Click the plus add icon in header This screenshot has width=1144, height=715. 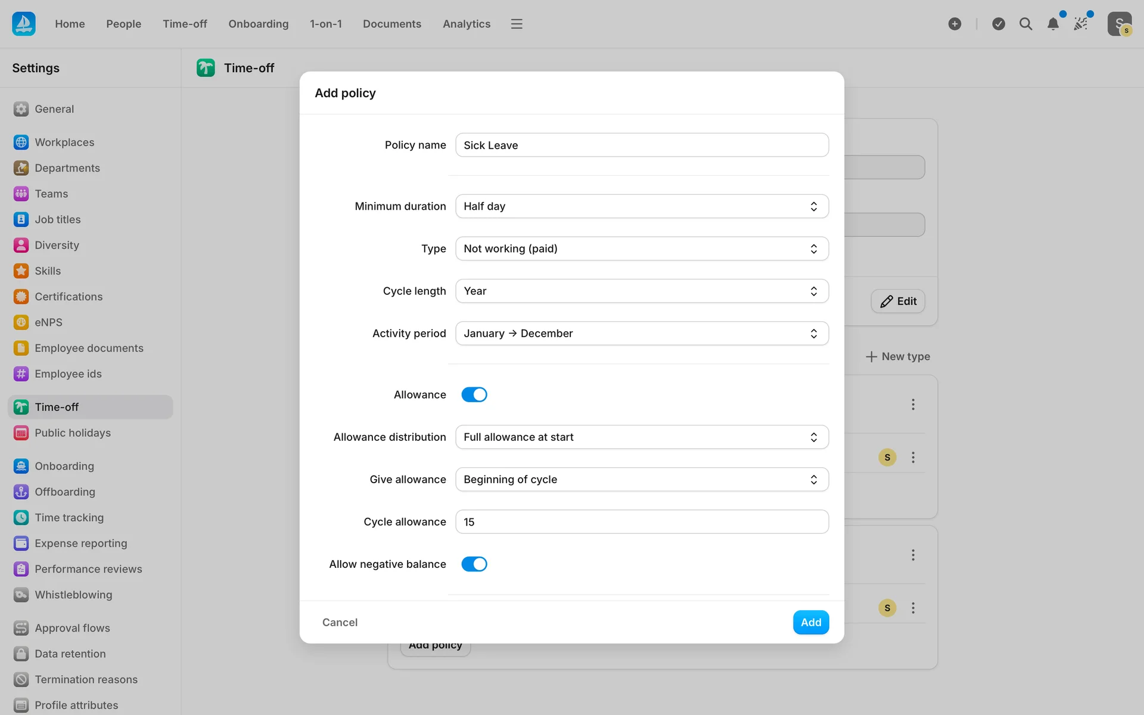(x=955, y=24)
